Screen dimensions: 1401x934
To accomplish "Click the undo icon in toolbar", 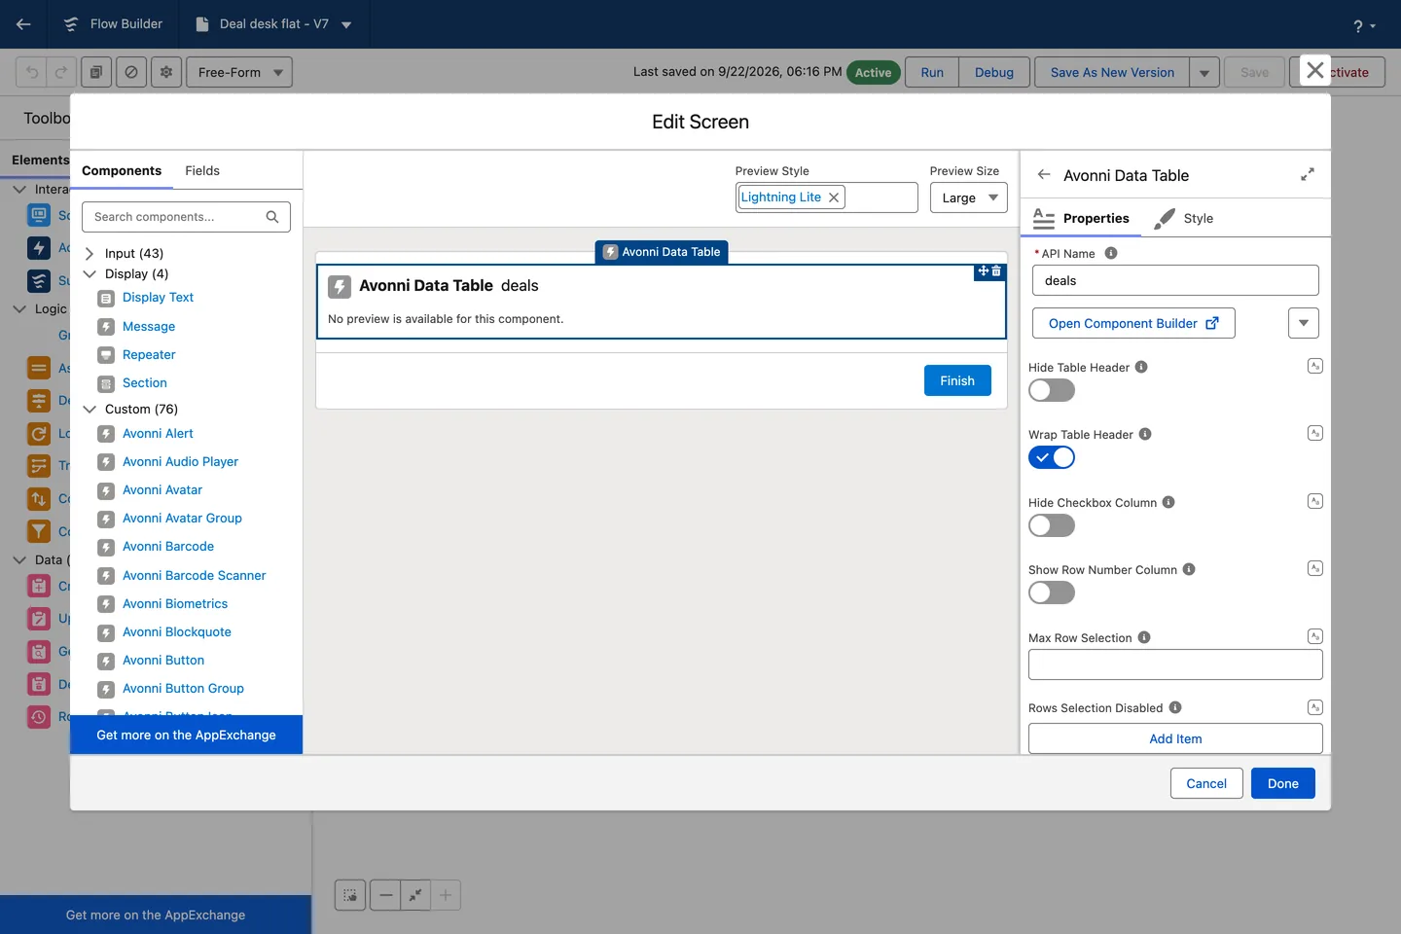I will click(x=32, y=72).
